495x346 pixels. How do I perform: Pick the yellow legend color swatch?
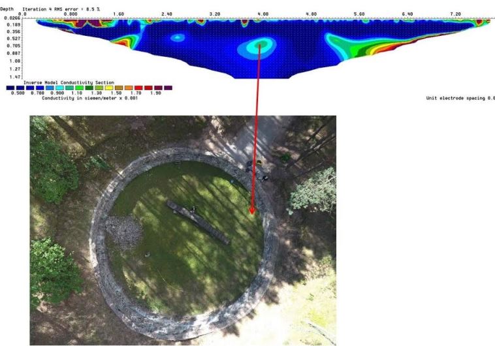point(110,87)
